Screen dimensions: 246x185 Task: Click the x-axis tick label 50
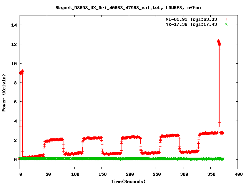pyautogui.click(x=48, y=174)
